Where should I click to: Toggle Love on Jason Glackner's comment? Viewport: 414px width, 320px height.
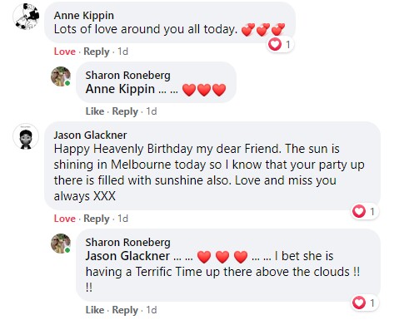coord(65,219)
